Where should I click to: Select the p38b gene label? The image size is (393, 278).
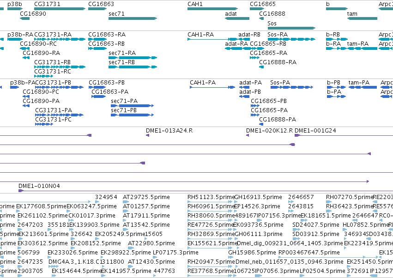[14, 4]
